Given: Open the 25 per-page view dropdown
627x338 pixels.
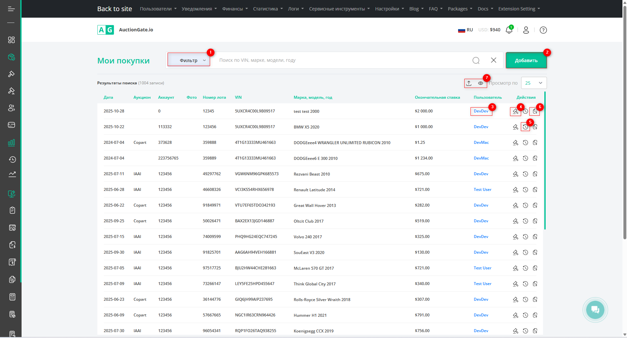Looking at the screenshot, I should coord(534,83).
